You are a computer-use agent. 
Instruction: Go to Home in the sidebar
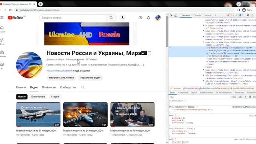pos(2,29)
